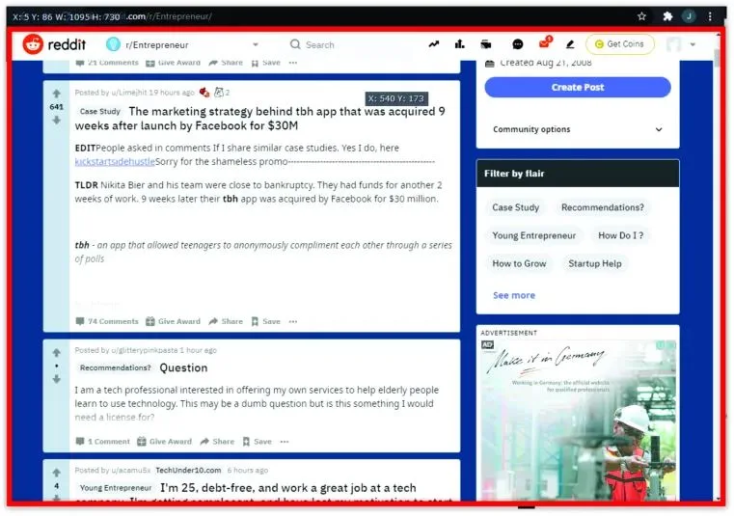Click the award icons on tbh post
734x516 pixels.
point(213,93)
